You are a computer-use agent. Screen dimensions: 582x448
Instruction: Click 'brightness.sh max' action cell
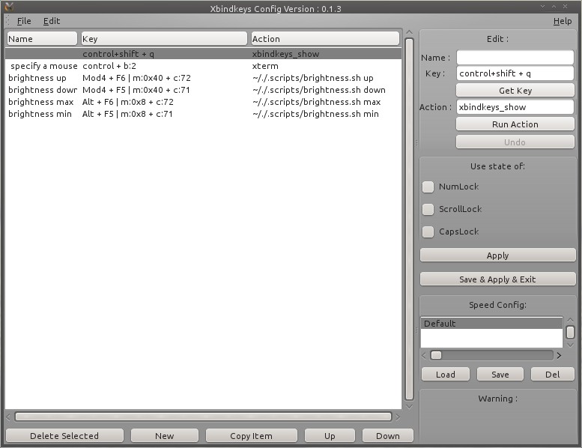pos(317,102)
